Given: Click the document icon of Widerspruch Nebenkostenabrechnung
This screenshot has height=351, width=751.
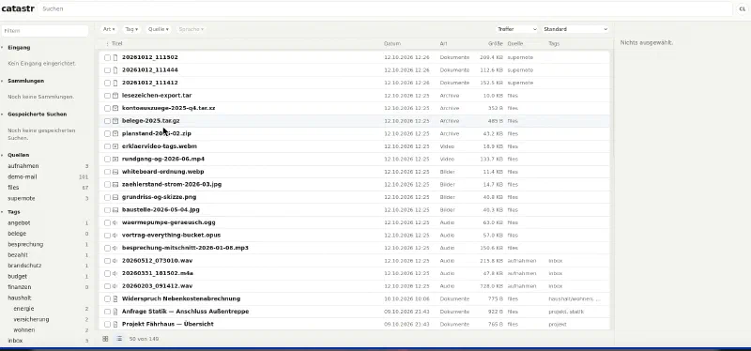Looking at the screenshot, I should point(115,298).
